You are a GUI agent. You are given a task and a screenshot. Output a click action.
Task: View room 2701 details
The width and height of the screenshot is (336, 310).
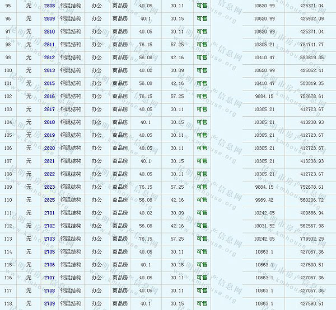click(x=49, y=213)
